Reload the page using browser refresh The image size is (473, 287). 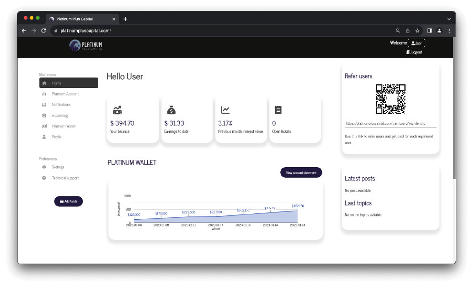click(43, 31)
